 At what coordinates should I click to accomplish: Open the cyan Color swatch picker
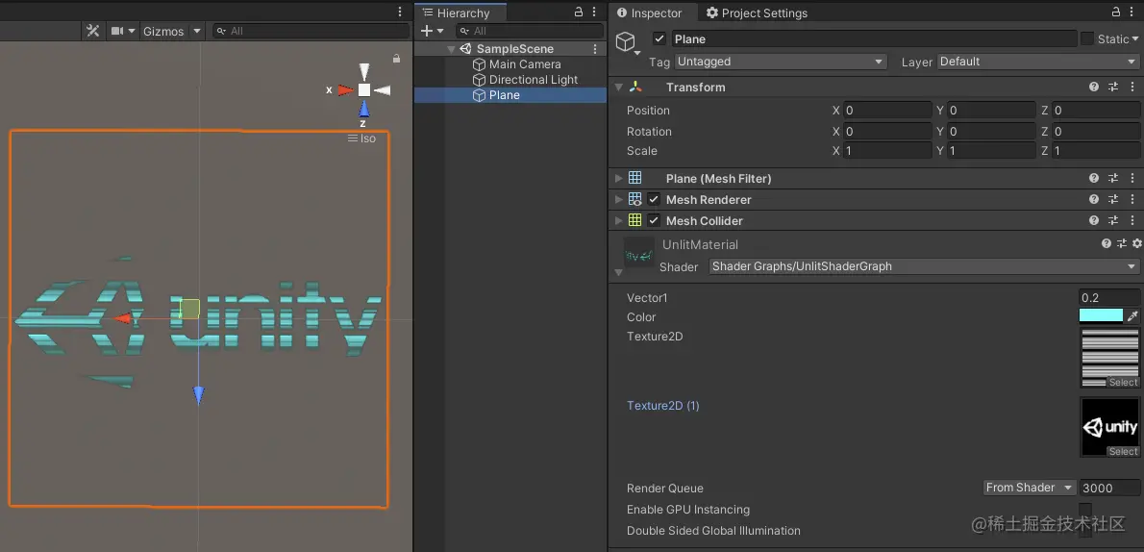(x=1101, y=316)
